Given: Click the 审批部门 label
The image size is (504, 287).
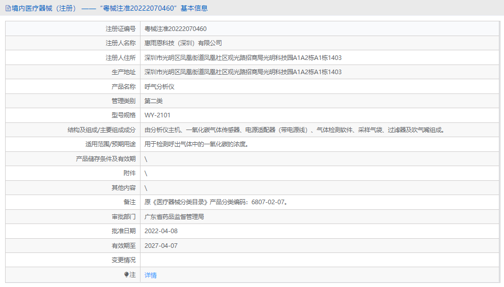Looking at the screenshot, I should tap(123, 217).
